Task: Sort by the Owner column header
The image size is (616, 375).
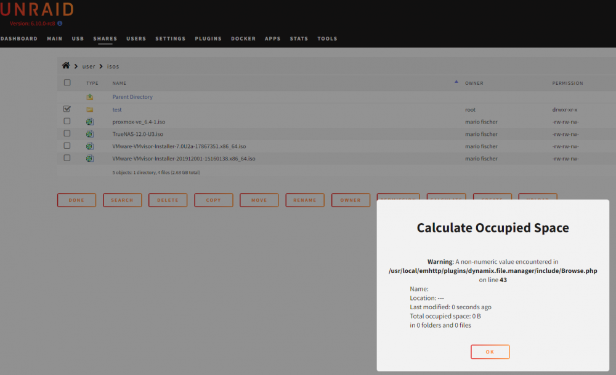Action: click(474, 83)
